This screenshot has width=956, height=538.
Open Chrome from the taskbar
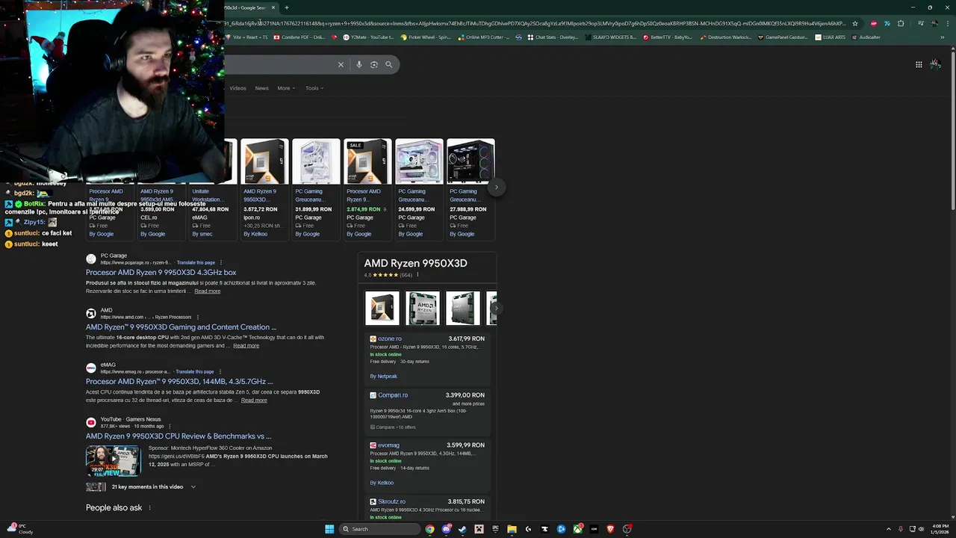(429, 529)
